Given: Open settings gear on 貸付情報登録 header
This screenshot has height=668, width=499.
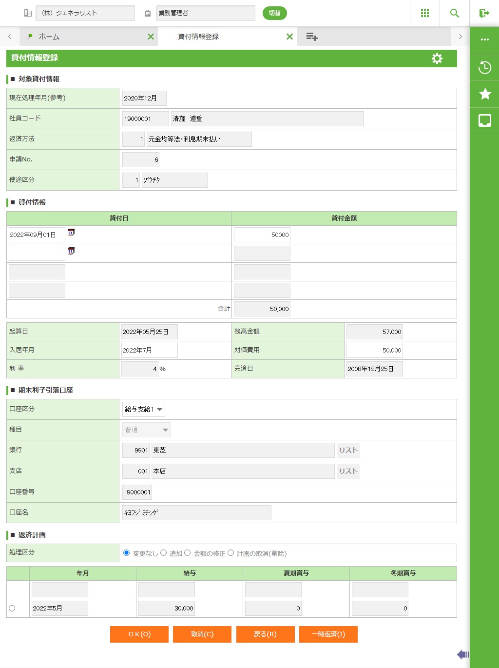Looking at the screenshot, I should [x=437, y=59].
